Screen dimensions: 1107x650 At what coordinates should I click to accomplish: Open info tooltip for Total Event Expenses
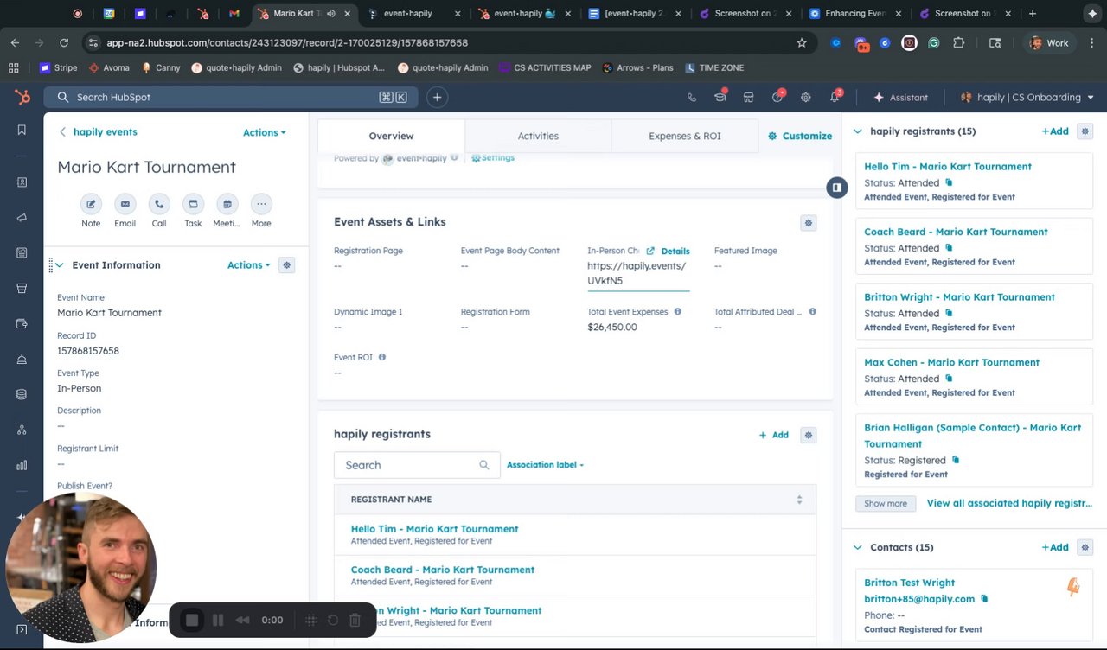pos(677,312)
